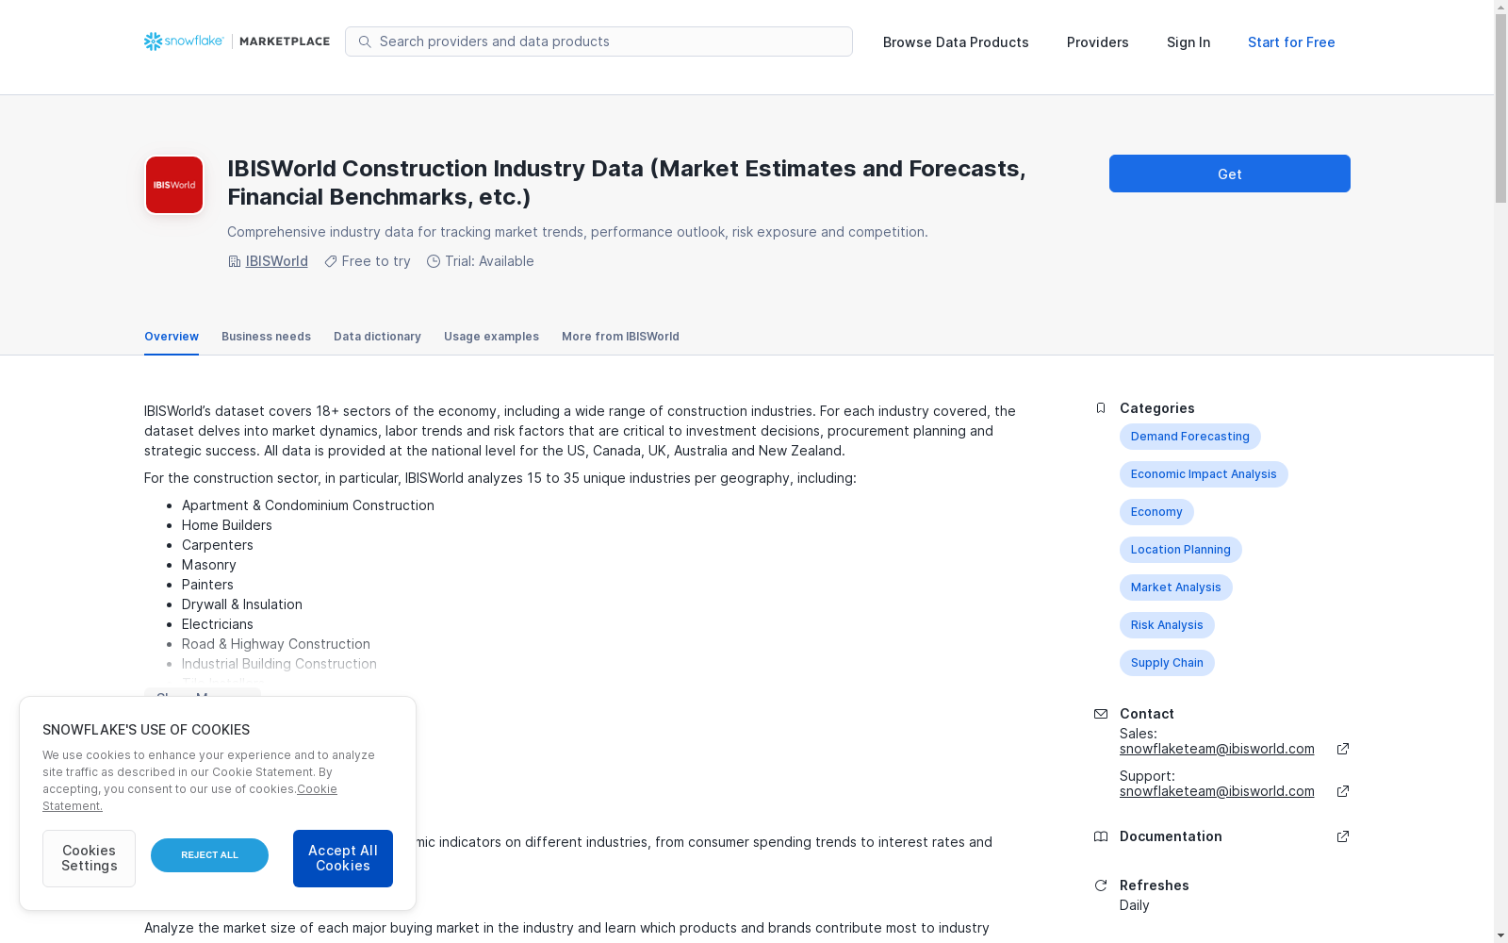
Task: Select the Market Analysis category tag
Action: pos(1176,587)
